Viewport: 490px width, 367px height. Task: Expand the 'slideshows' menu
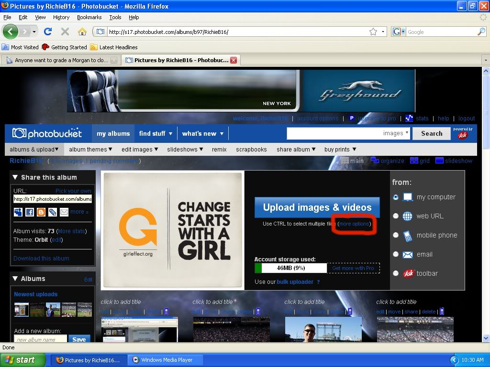point(185,150)
